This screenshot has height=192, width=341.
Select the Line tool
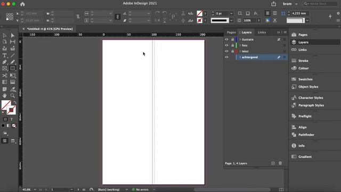13,55
